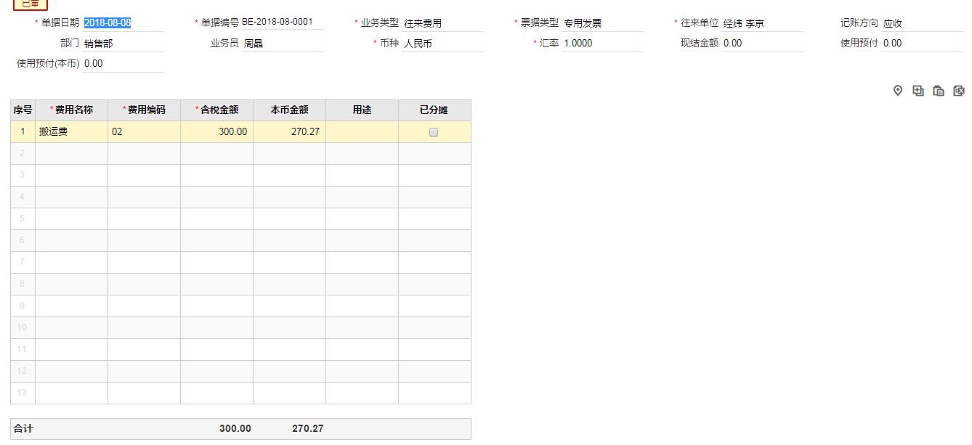
Task: Click the 含税金额 column header
Action: coord(216,110)
